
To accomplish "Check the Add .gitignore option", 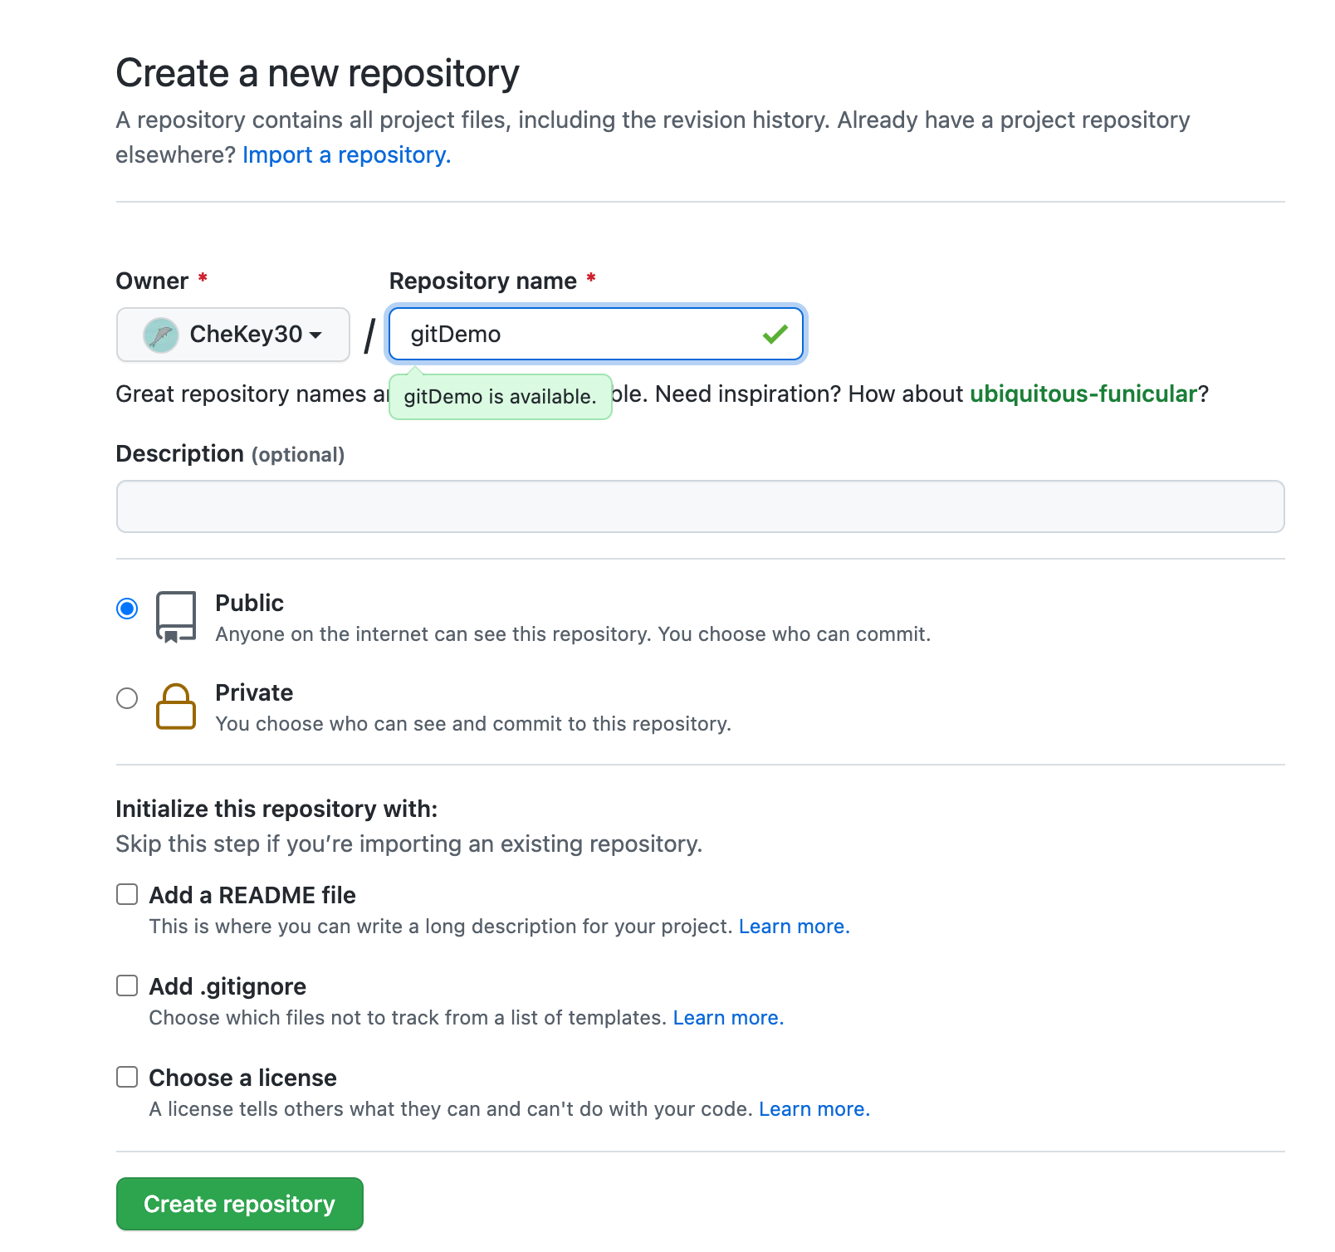I will (x=127, y=985).
